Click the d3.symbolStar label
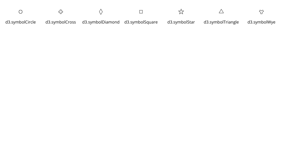The image size is (282, 147). (181, 22)
